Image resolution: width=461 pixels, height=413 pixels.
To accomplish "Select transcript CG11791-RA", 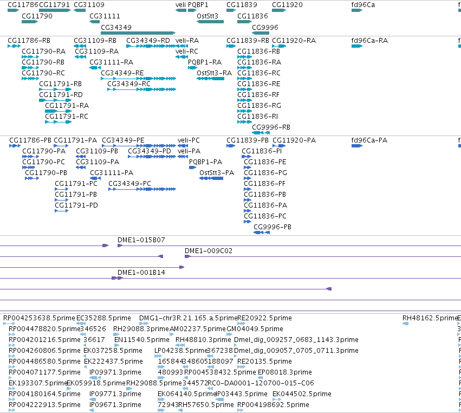I will point(67,105).
